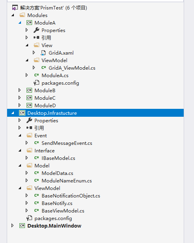Click the references icon under Desktop.Infrastucture
The width and height of the screenshot is (194, 243).
[29, 128]
